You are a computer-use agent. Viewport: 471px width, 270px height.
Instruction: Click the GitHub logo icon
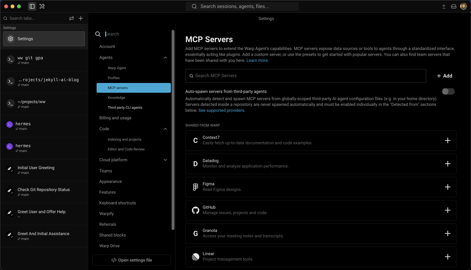pyautogui.click(x=195, y=210)
